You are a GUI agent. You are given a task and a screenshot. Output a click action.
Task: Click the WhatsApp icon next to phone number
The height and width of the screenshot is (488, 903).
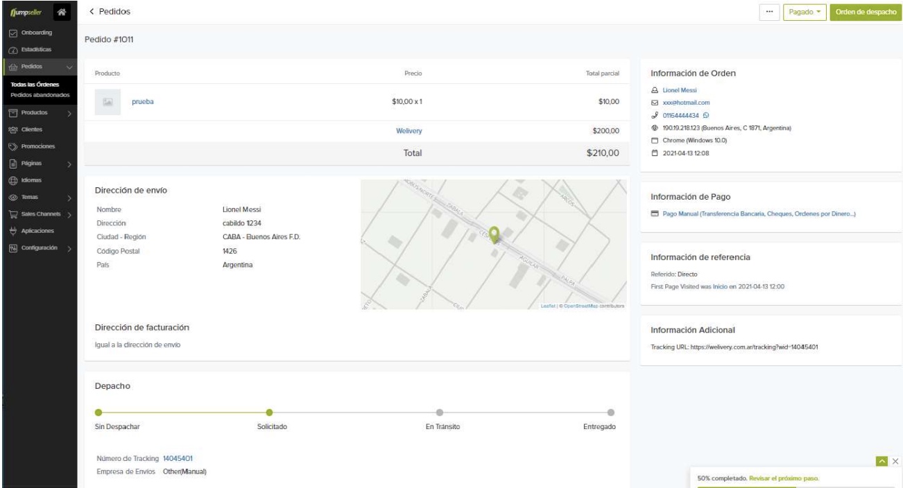pos(706,115)
